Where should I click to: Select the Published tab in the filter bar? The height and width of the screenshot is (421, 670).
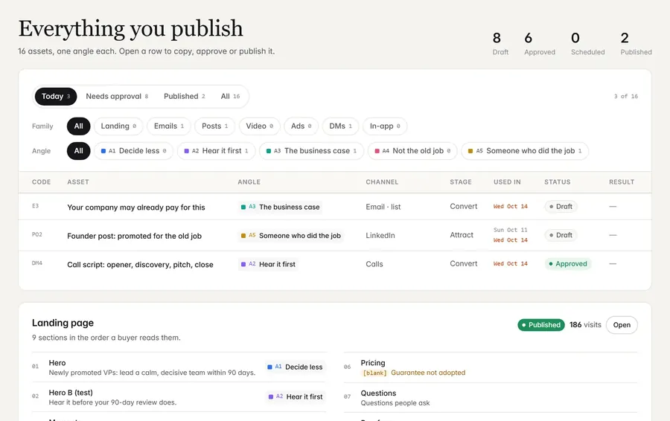pyautogui.click(x=184, y=97)
